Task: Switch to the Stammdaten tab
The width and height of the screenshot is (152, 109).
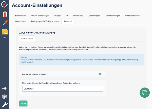Action: 20,16
